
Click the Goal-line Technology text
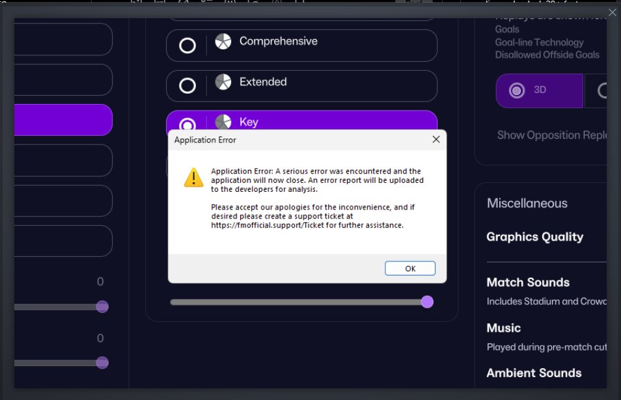[x=539, y=42]
